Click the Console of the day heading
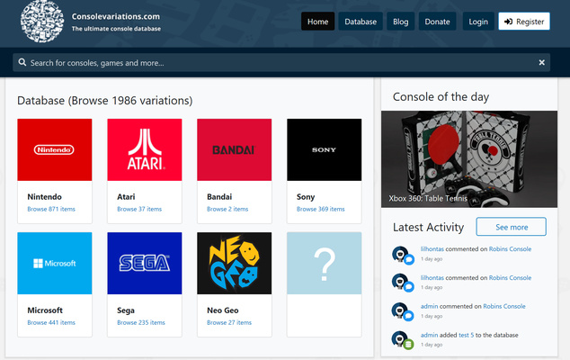Image resolution: width=570 pixels, height=360 pixels. (441, 97)
